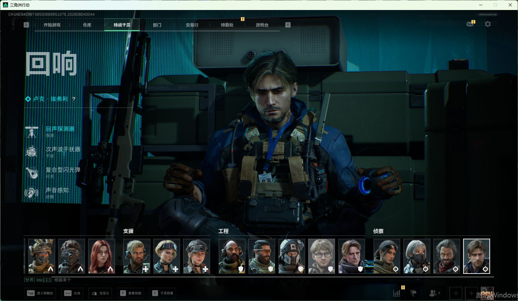Image resolution: width=518 pixels, height=301 pixels.
Task: Select the first 支援 operator with headset
Action: [x=137, y=256]
